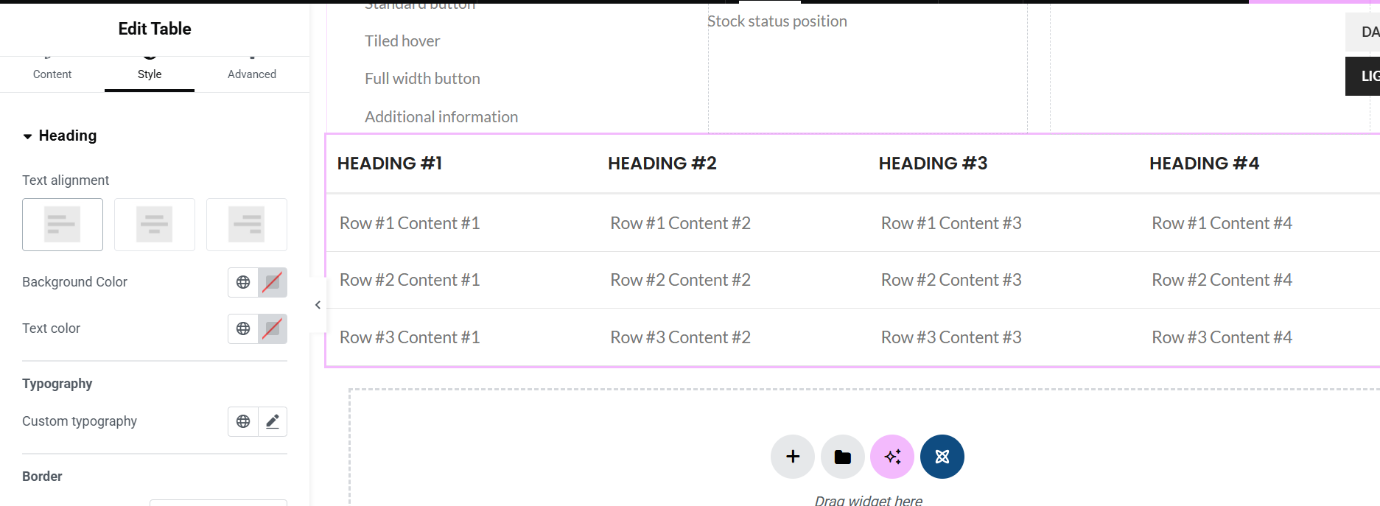The image size is (1380, 506).
Task: Switch to the Advanced tab
Action: [x=252, y=74]
